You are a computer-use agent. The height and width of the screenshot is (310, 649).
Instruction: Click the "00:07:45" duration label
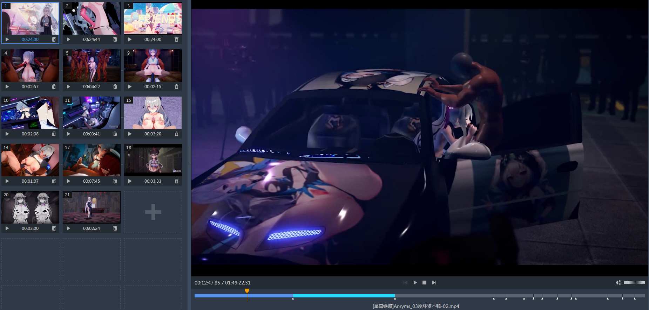pos(92,181)
